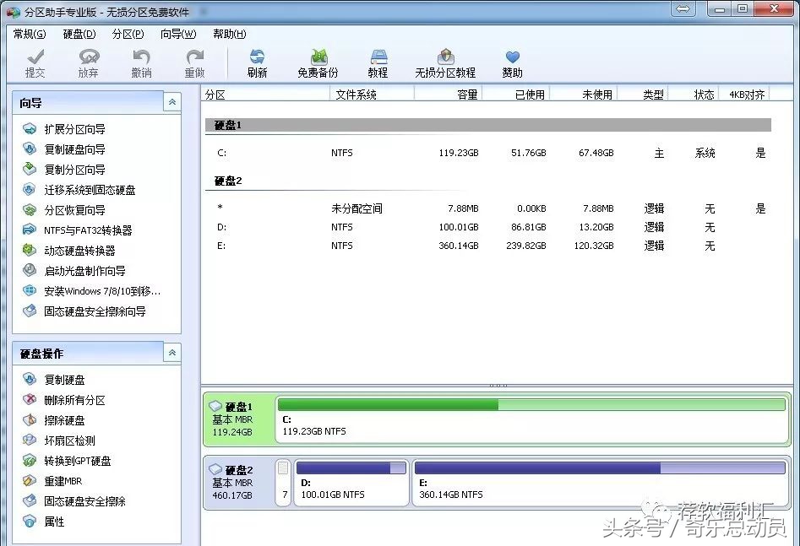Click the 重做 (Redo) toolbar icon

point(194,61)
